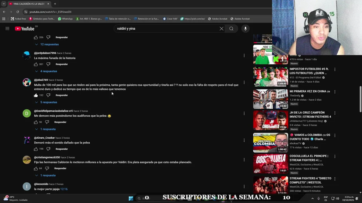362x203 pixels.
Task: Open options for Mi Primera Vez en China video
Action: point(335,92)
